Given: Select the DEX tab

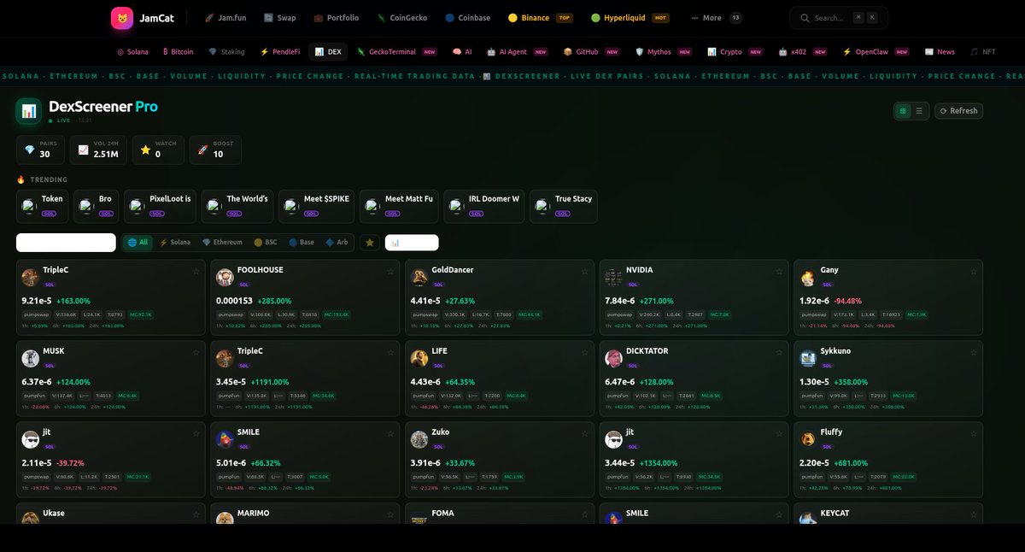Looking at the screenshot, I should point(328,52).
